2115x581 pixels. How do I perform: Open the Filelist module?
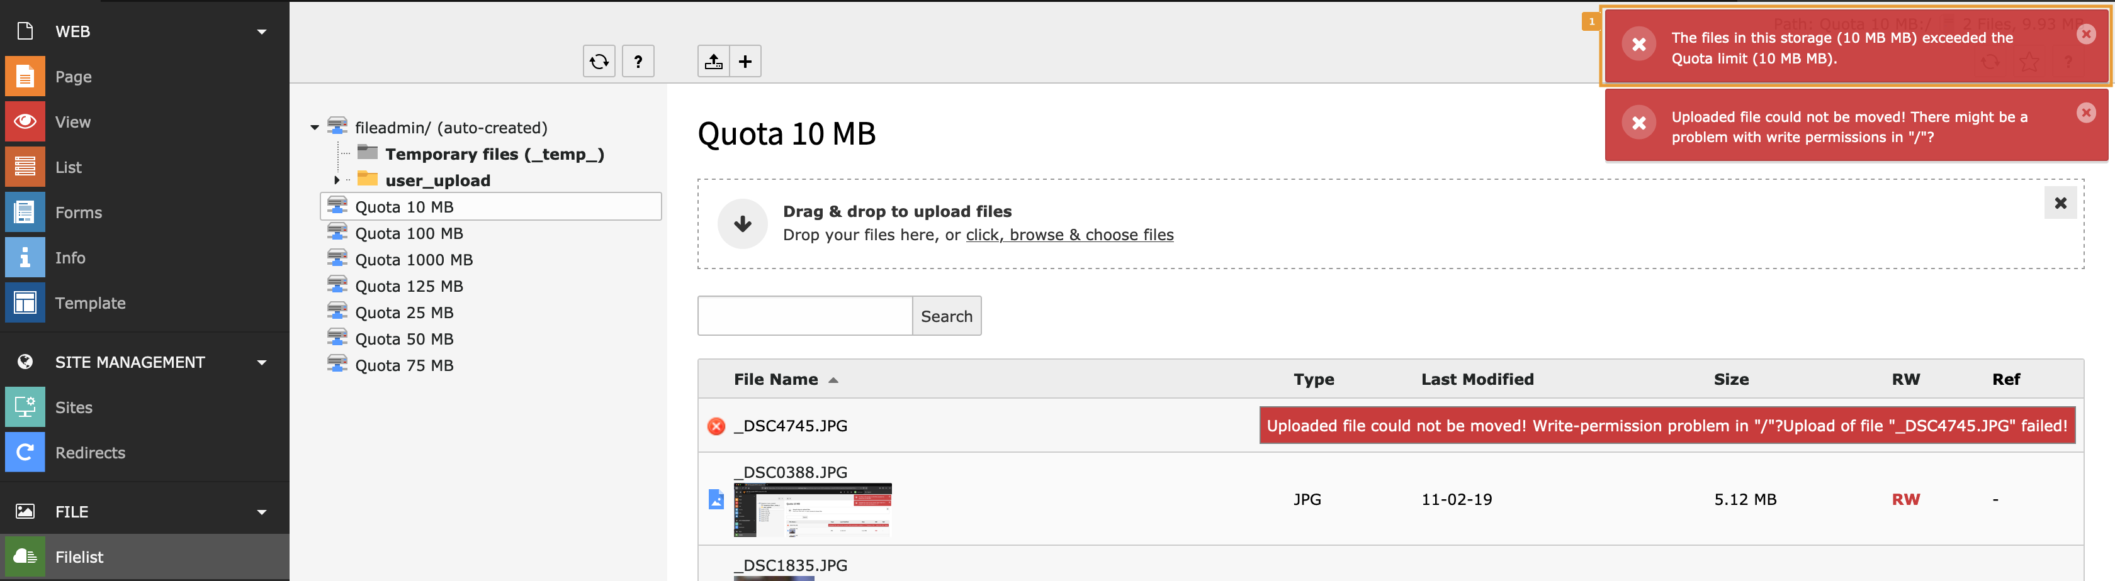(79, 556)
